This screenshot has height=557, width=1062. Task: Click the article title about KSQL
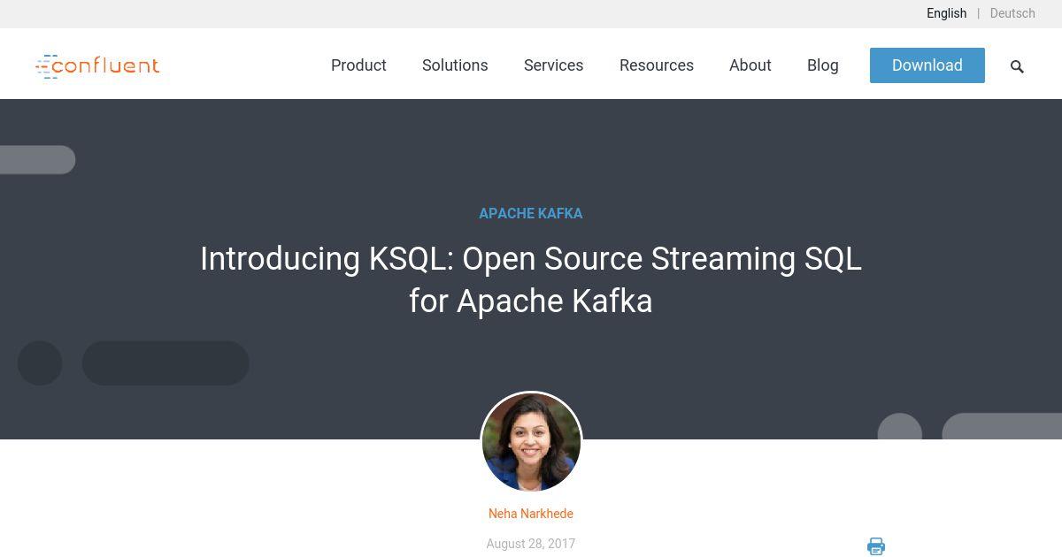coord(531,280)
